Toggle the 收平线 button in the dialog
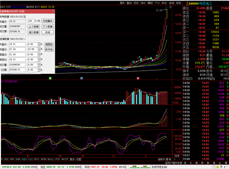The height and width of the screenshot is (169, 229). tap(49, 50)
